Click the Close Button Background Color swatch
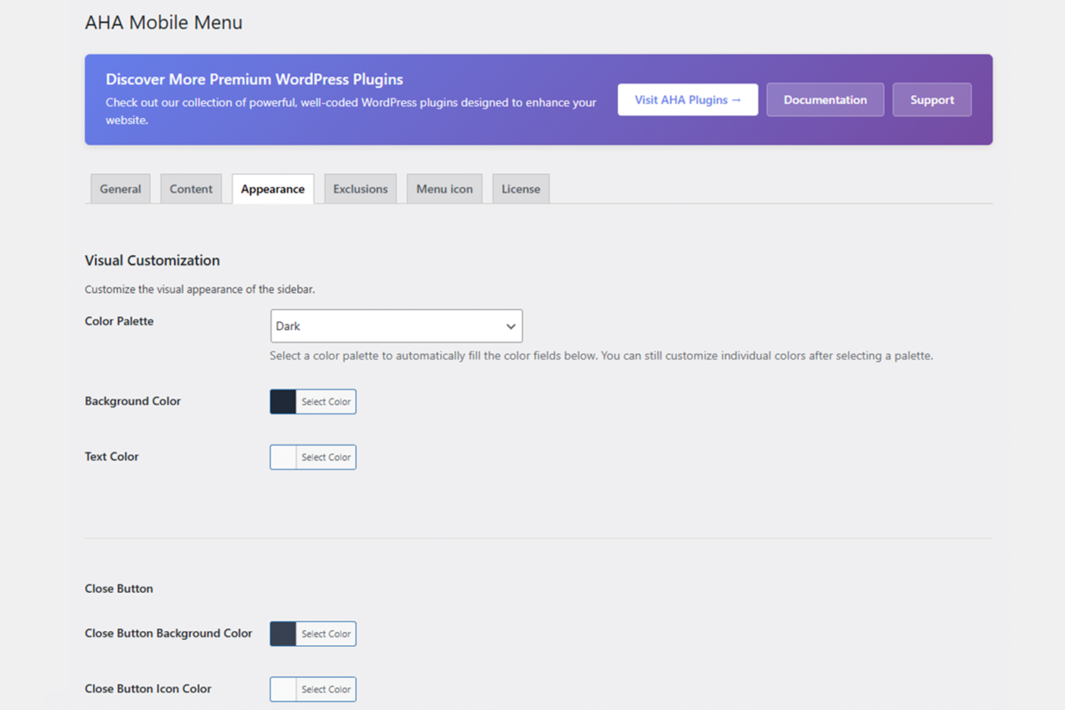 coord(283,634)
